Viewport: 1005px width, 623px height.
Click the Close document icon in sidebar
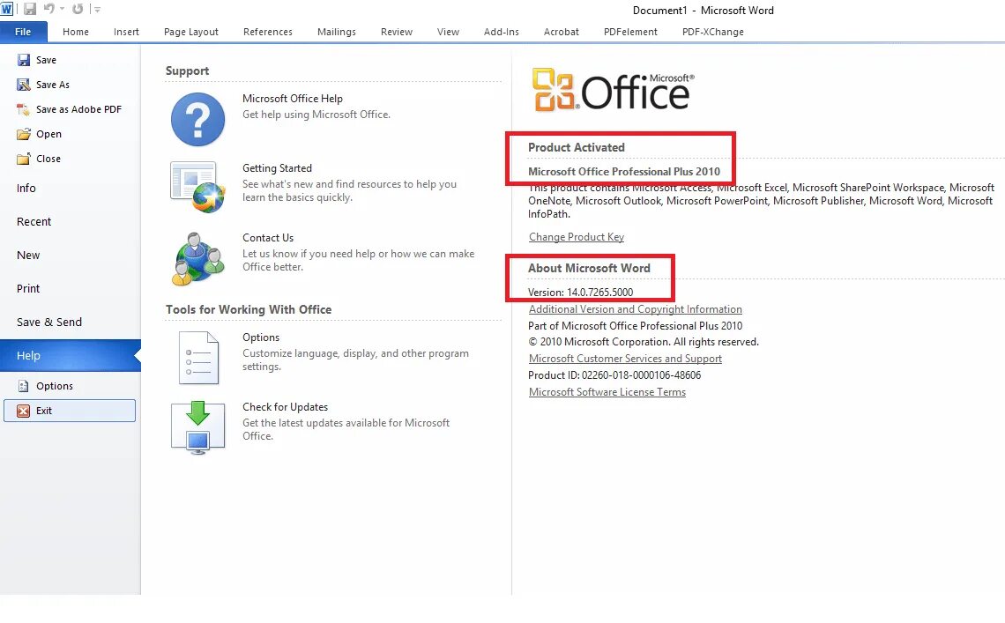click(x=24, y=159)
